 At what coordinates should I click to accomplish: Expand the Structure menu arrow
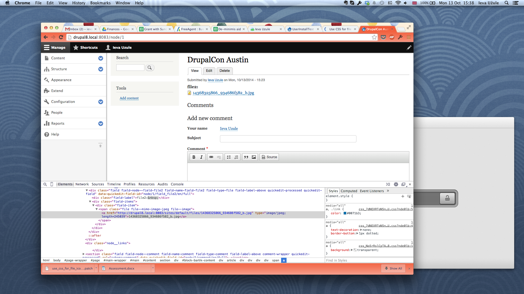[101, 69]
